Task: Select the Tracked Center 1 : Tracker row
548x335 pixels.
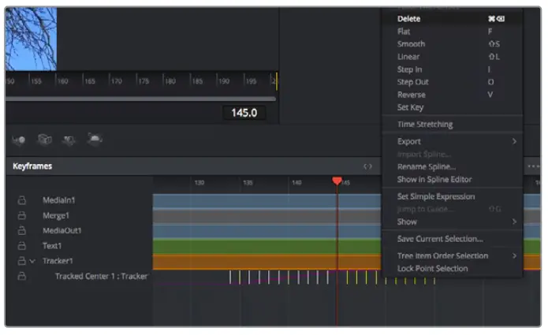Action: coord(101,277)
